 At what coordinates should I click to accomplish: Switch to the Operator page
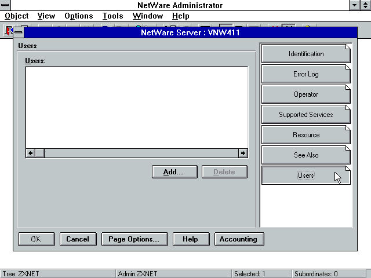[x=306, y=94]
